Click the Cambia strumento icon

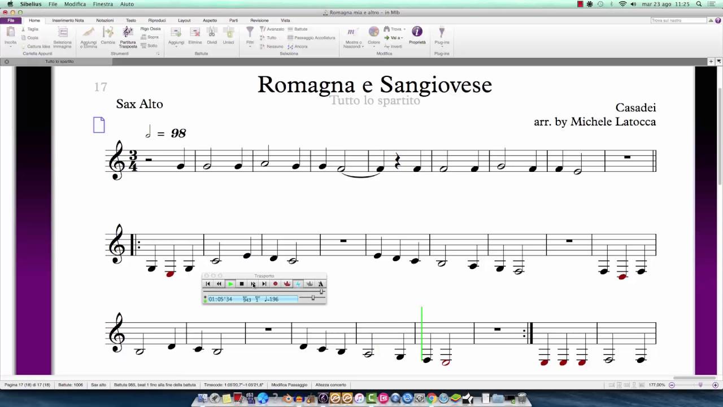coord(108,33)
